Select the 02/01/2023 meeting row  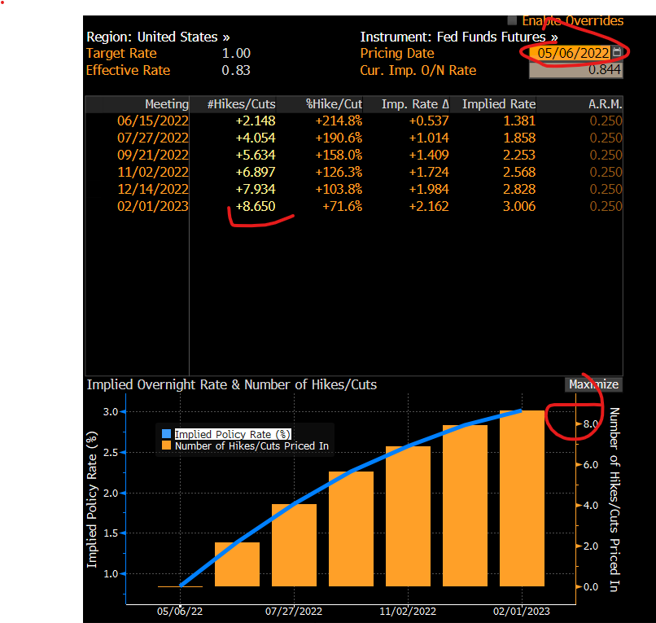[353, 206]
